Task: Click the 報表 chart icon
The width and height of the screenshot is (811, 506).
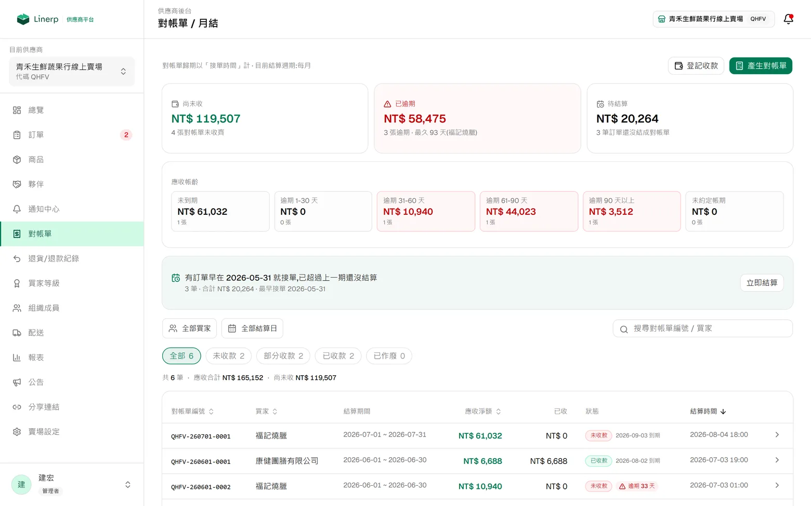Action: click(x=17, y=358)
